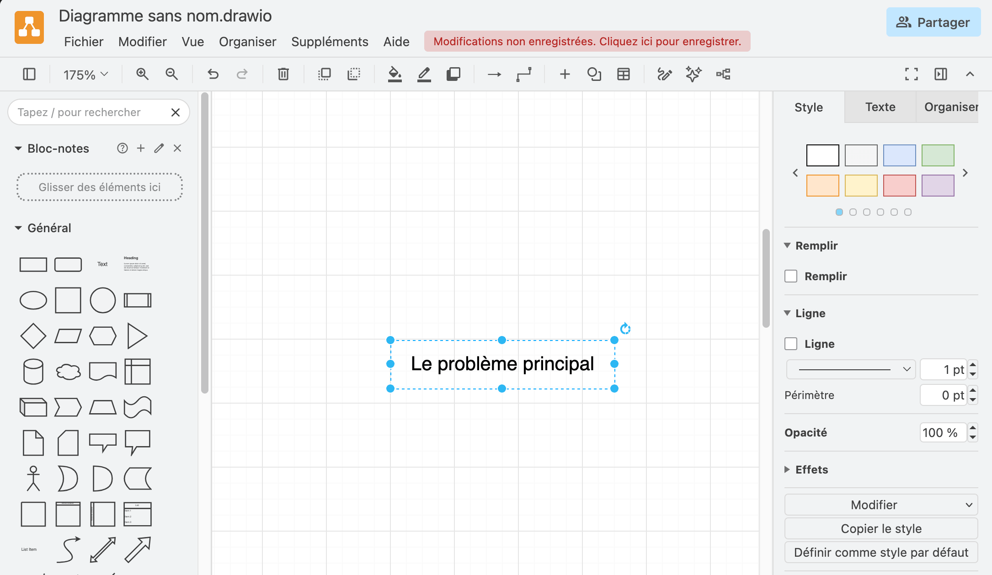Collapse the toolbar with the up chevron
992x575 pixels.
(x=970, y=74)
